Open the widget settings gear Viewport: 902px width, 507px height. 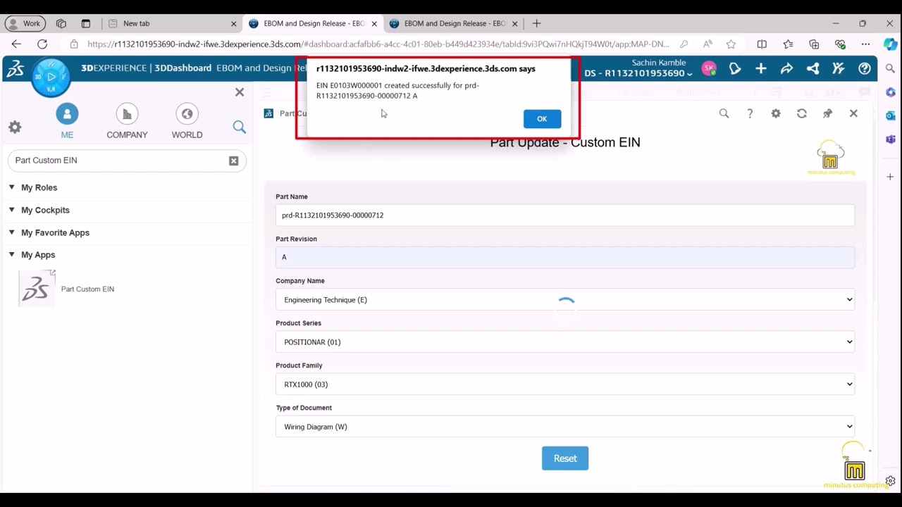pos(776,113)
